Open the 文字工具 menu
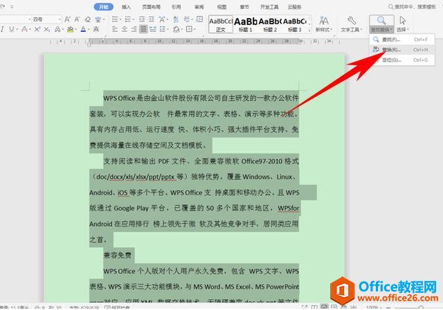 coord(351,24)
